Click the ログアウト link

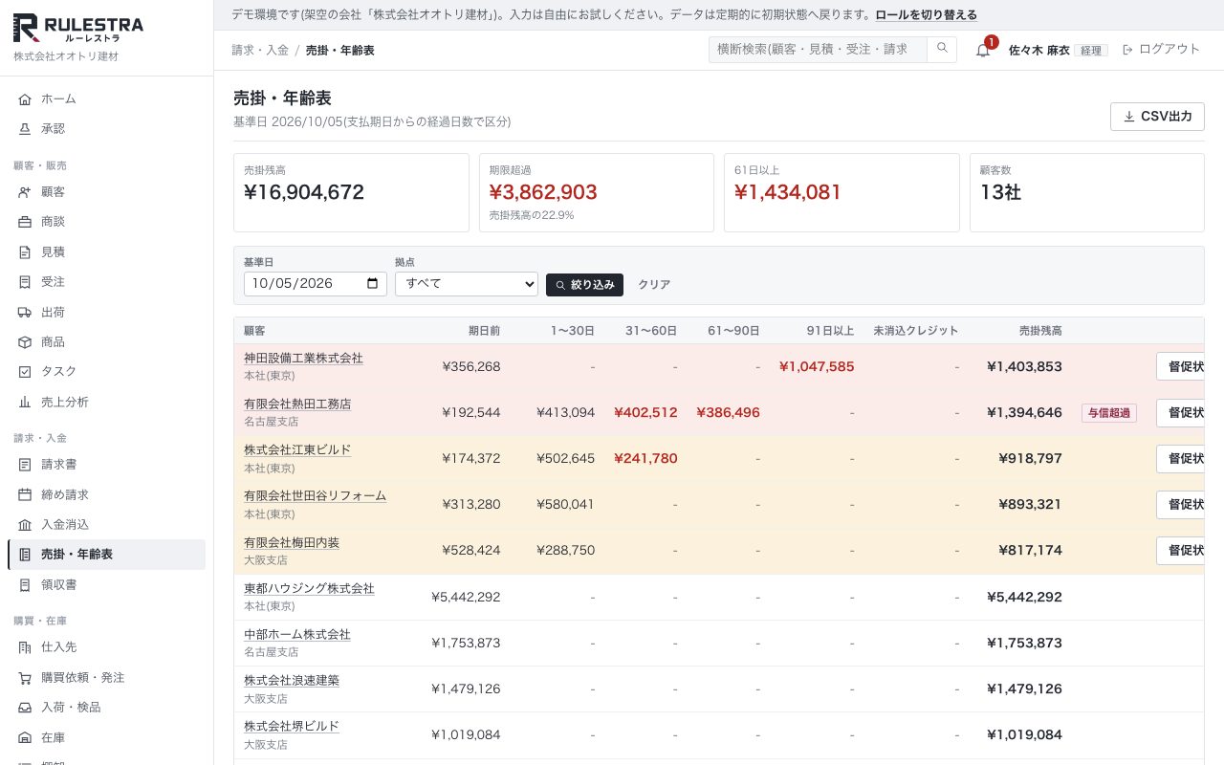1161,50
